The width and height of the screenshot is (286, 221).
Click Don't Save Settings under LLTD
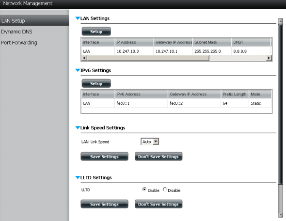pos(159,204)
